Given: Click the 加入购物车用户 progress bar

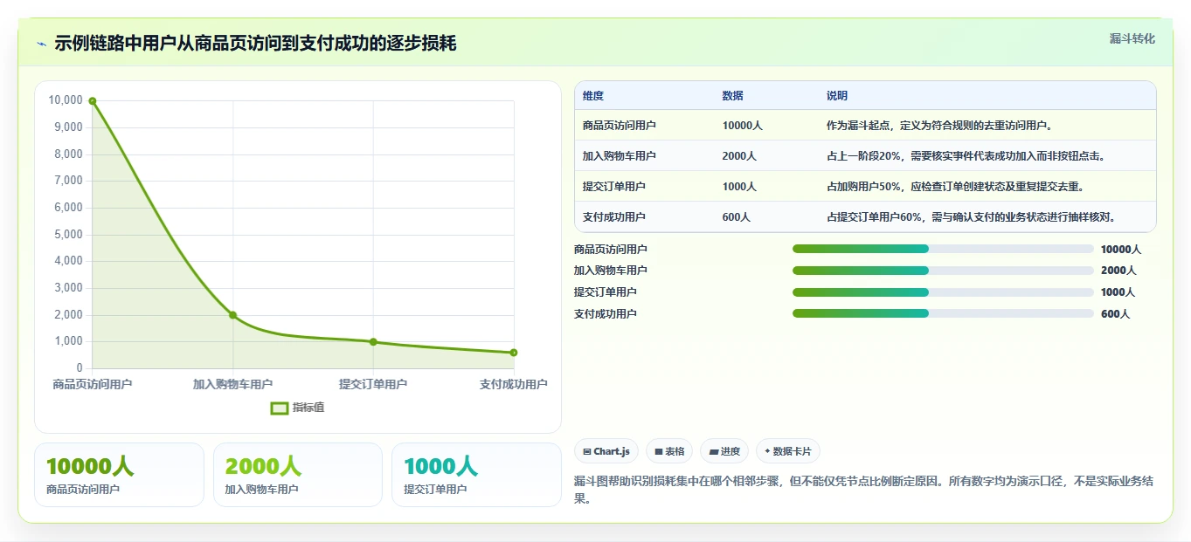Looking at the screenshot, I should 943,271.
